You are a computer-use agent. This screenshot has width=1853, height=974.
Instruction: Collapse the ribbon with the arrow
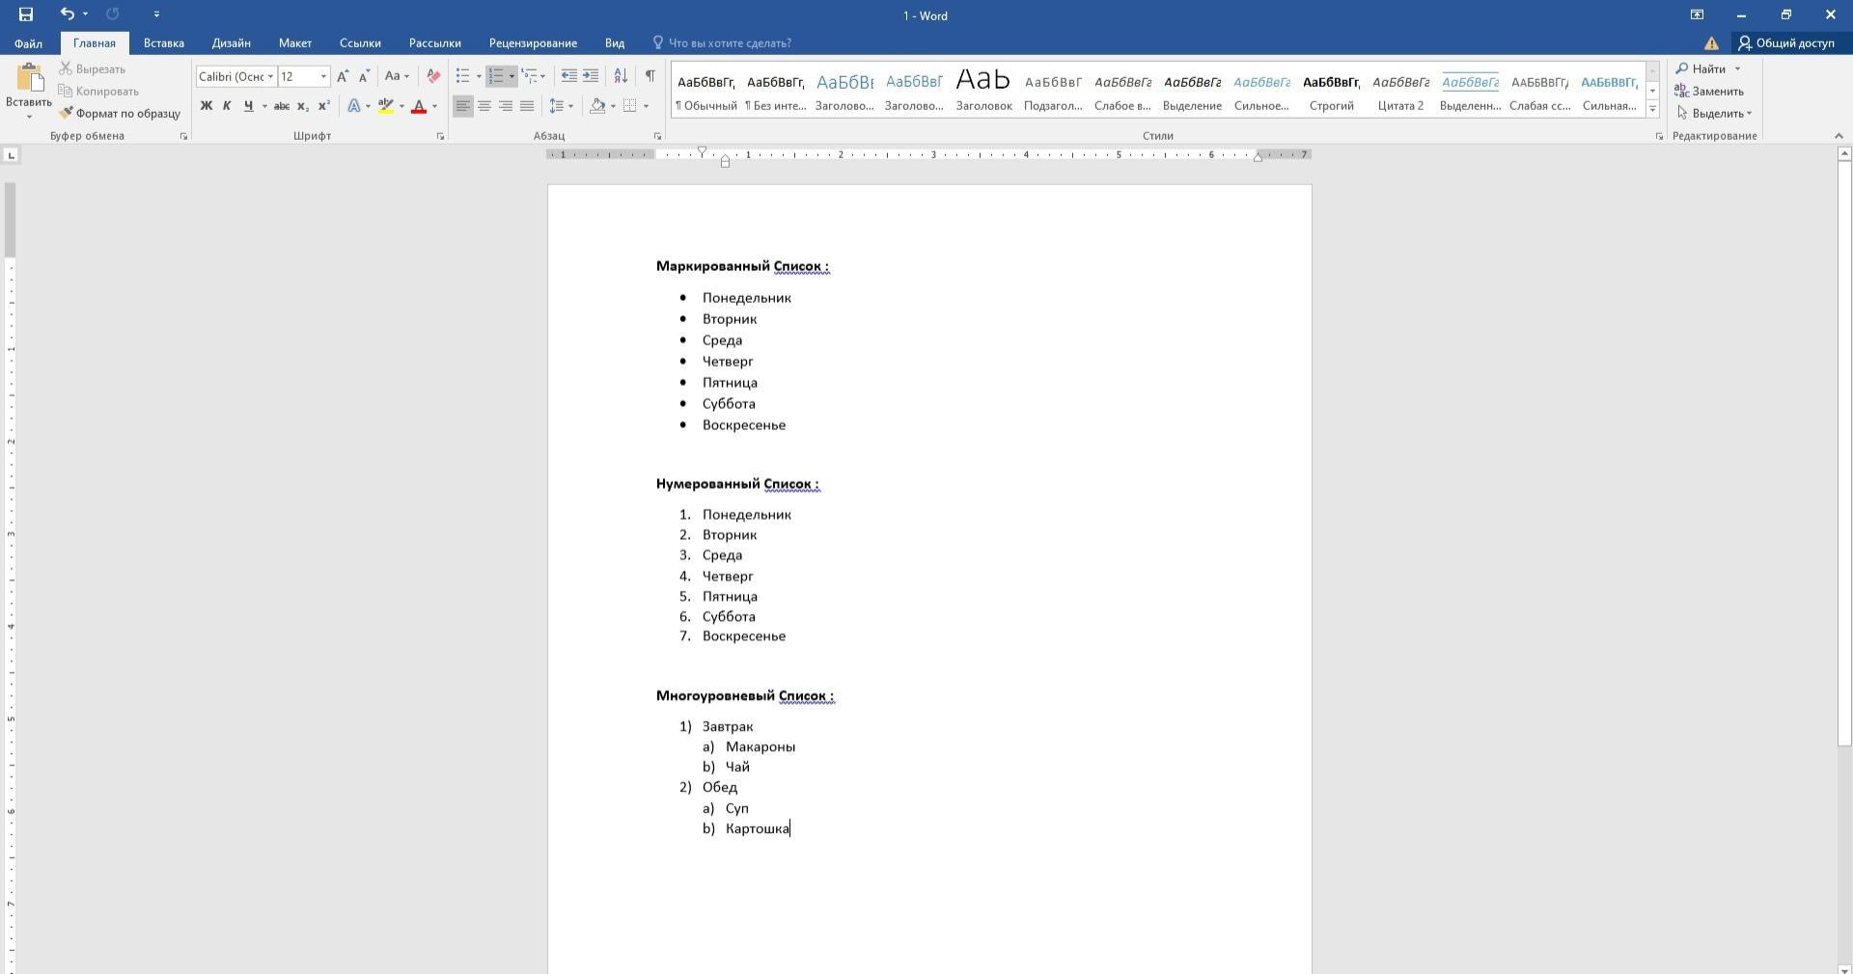click(1839, 136)
